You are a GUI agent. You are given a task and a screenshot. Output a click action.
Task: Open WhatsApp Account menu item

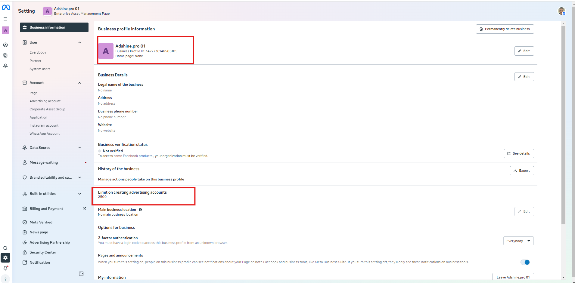click(x=45, y=134)
